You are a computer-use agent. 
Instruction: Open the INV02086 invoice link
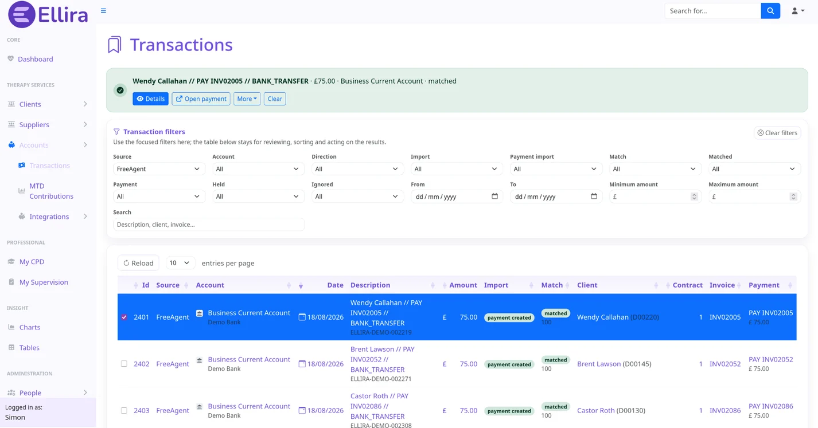(x=725, y=410)
